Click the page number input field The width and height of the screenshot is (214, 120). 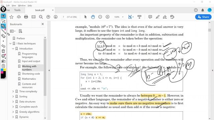(63, 17)
